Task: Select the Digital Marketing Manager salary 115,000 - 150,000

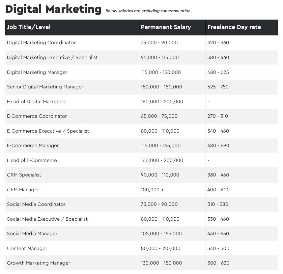Action: [161, 72]
